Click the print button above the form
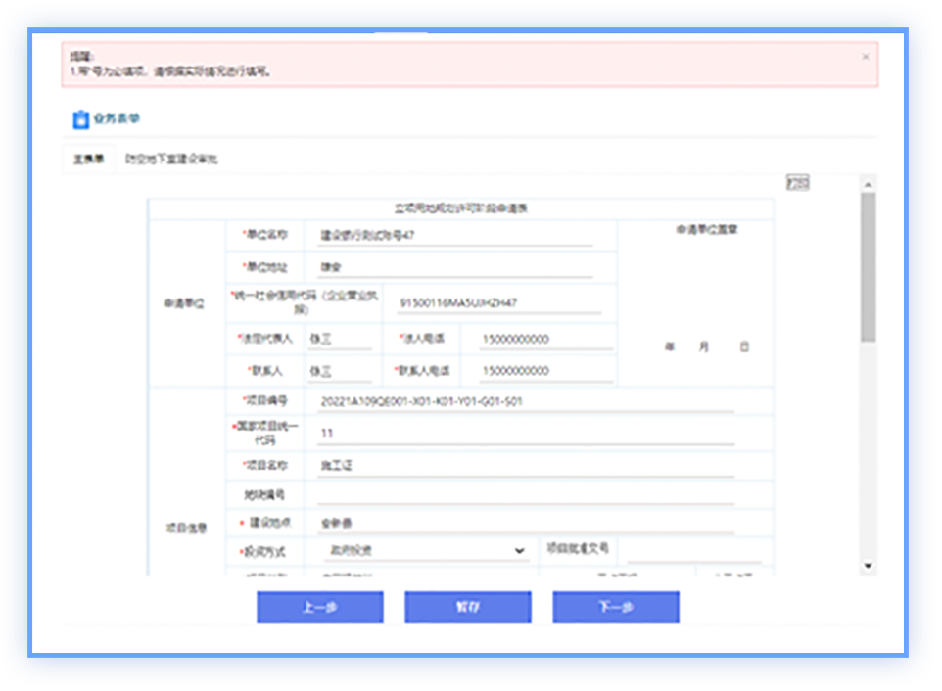 pyautogui.click(x=797, y=182)
